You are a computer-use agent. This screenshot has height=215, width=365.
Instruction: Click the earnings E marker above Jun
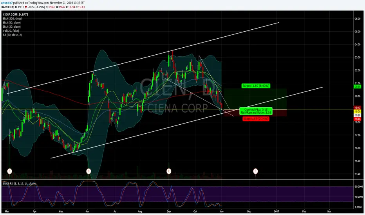(89, 171)
